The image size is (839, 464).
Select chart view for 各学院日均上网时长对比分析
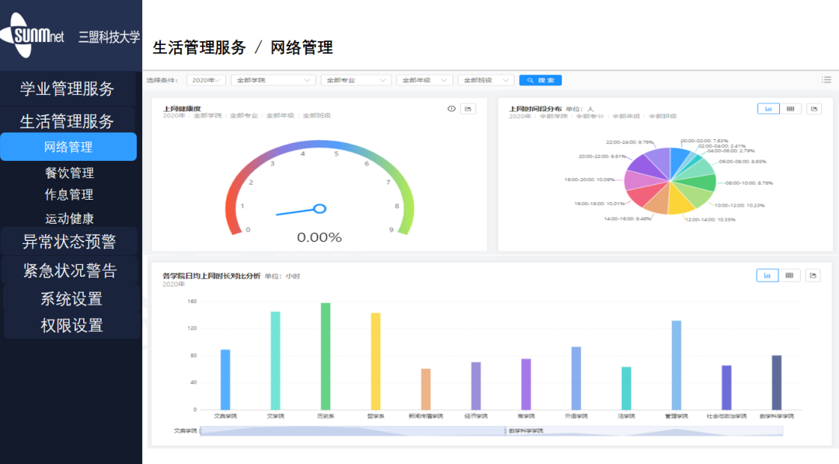pyautogui.click(x=768, y=275)
